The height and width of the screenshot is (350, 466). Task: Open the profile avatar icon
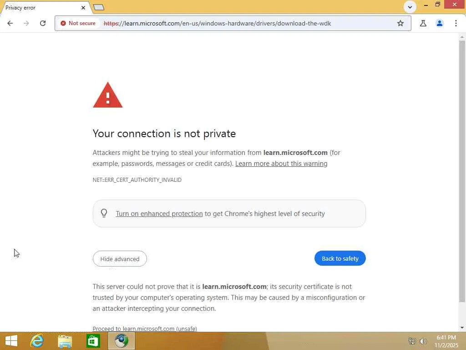tap(440, 23)
